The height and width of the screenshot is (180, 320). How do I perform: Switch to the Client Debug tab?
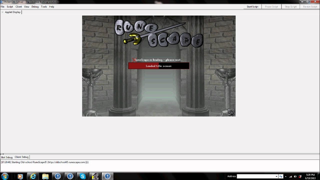pos(21,157)
